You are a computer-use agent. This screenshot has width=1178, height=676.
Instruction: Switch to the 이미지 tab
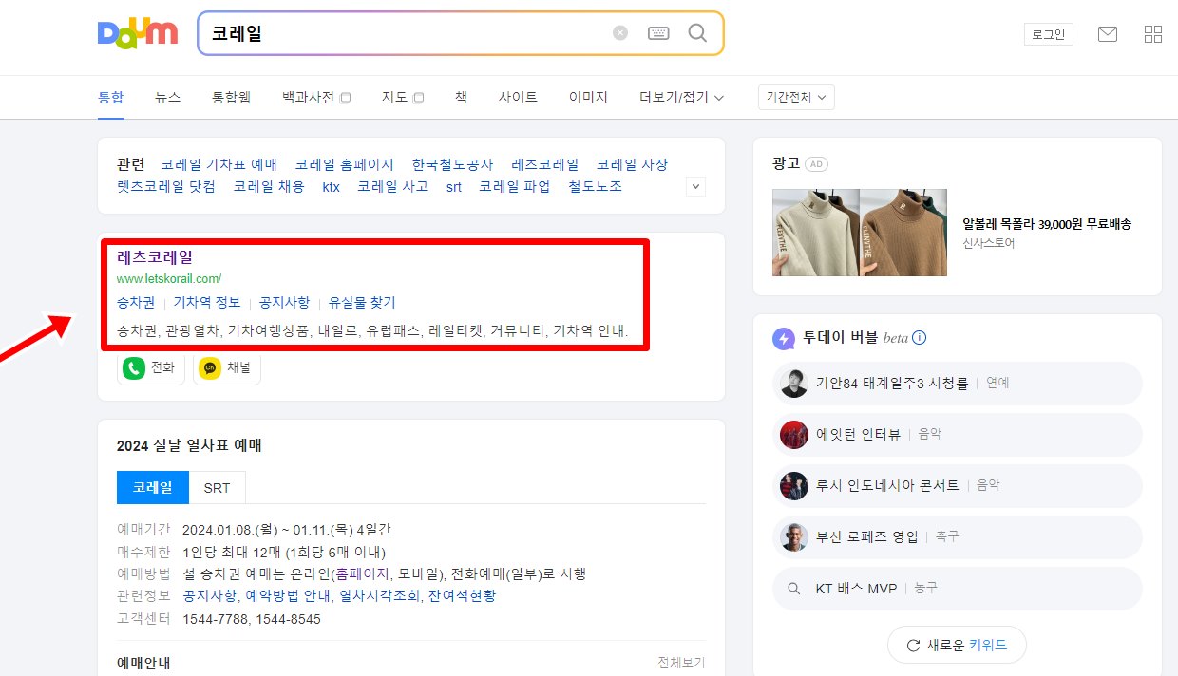[588, 97]
